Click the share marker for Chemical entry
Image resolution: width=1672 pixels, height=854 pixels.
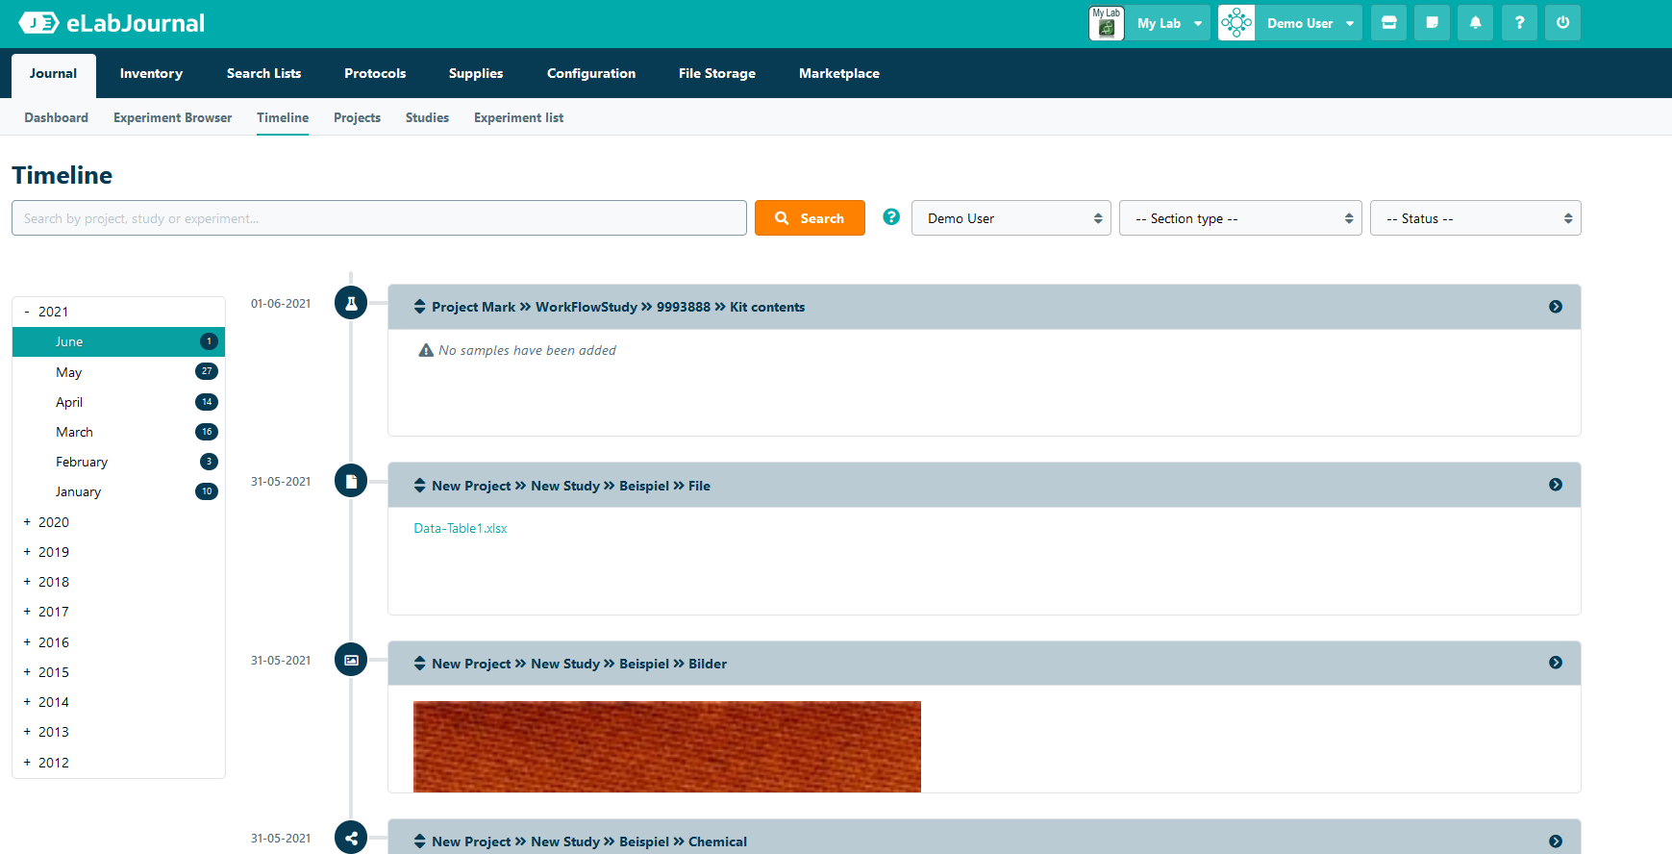pyautogui.click(x=351, y=838)
